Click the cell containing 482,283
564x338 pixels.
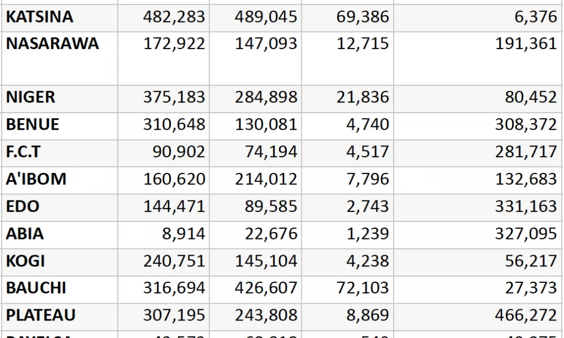pos(173,17)
